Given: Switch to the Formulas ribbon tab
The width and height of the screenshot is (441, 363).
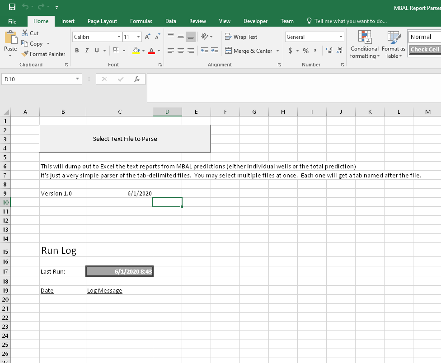Looking at the screenshot, I should tap(141, 21).
